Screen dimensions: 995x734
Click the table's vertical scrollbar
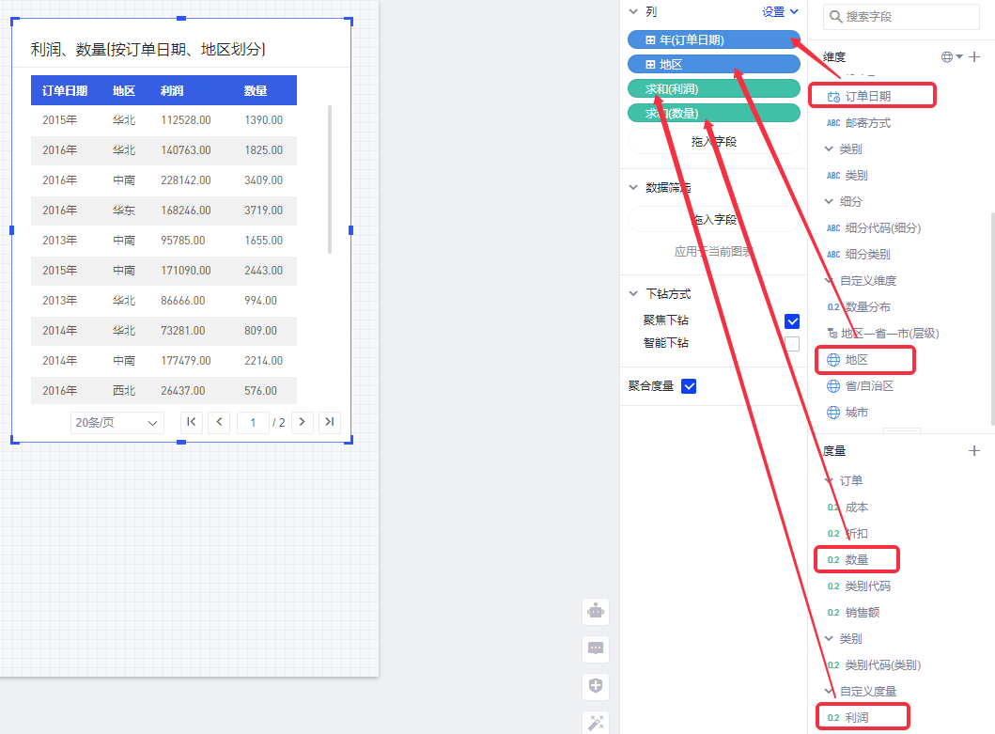click(329, 179)
